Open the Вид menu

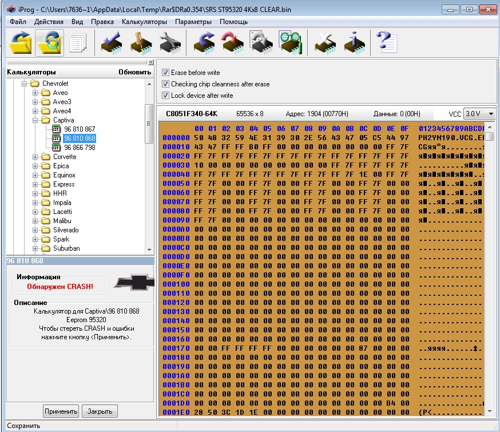coord(77,22)
